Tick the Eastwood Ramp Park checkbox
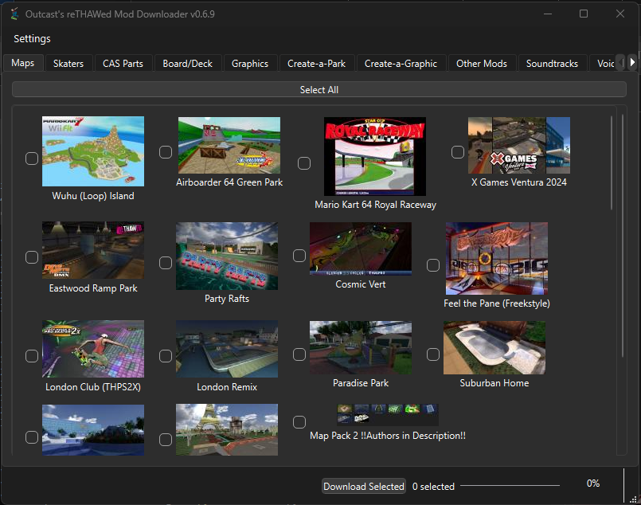 [32, 257]
